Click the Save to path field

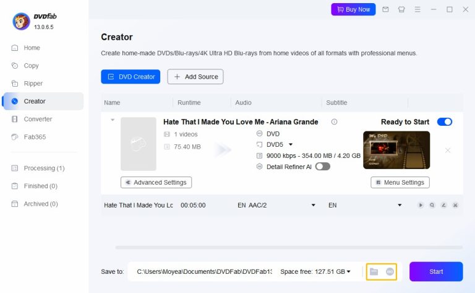coord(204,272)
